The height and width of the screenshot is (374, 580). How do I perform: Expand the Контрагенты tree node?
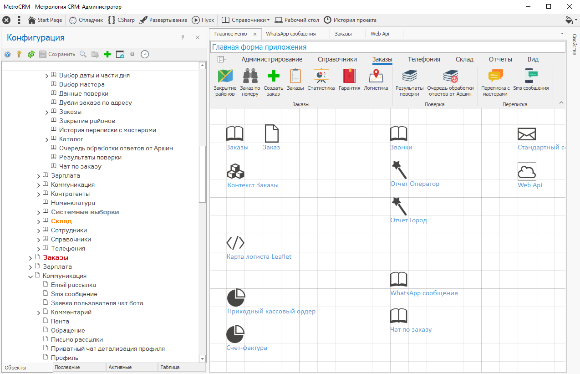(39, 194)
